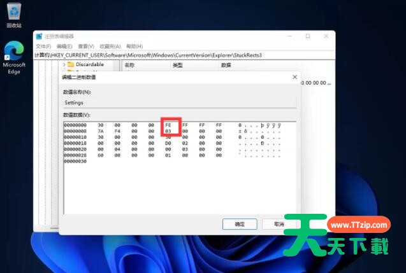Select the FE byte in the hex data
Image resolution: width=406 pixels, height=273 pixels.
pos(168,125)
